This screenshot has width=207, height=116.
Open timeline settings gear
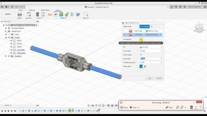[x=205, y=111]
